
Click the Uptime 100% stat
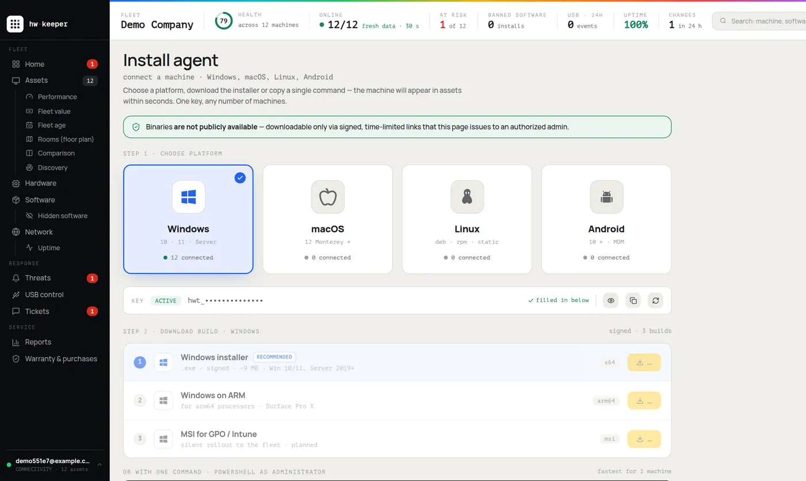coord(636,21)
